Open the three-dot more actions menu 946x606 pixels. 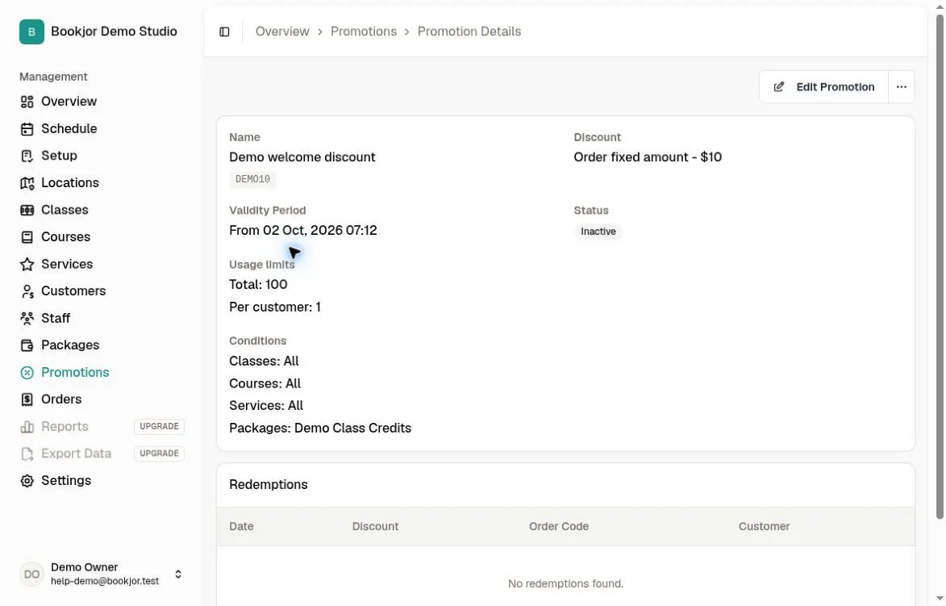(x=902, y=87)
